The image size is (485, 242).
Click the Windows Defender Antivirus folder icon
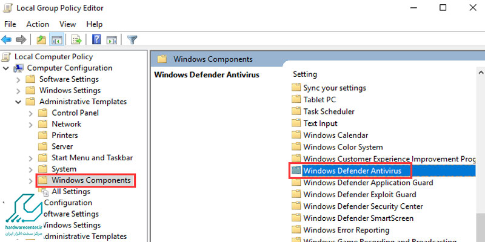click(296, 171)
